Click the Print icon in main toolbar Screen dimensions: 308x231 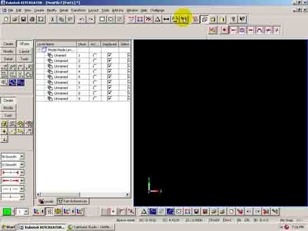click(x=32, y=20)
